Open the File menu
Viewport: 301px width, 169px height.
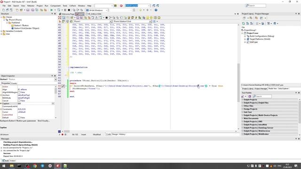point(4,6)
